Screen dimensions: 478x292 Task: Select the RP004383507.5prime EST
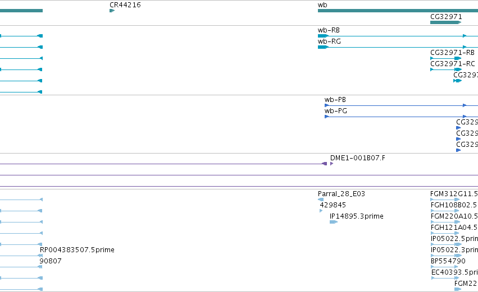pyautogui.click(x=40, y=256)
